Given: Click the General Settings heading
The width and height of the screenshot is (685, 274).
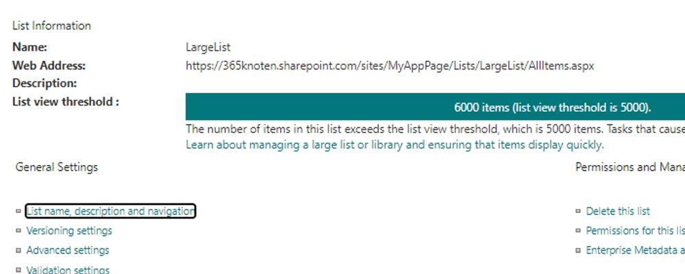Looking at the screenshot, I should [x=57, y=167].
